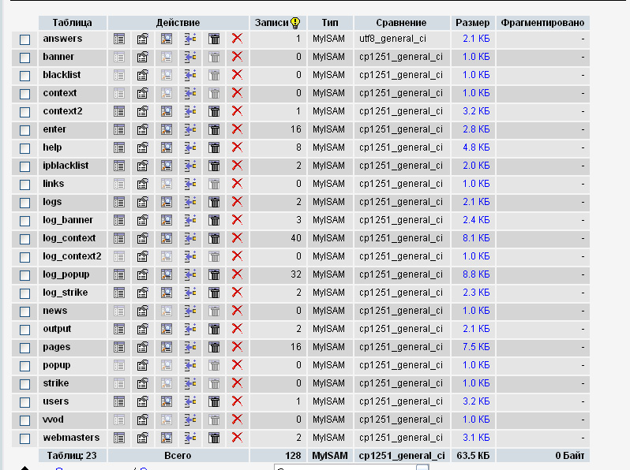Select the pages checkbox
Image resolution: width=630 pixels, height=470 pixels.
[x=25, y=348]
